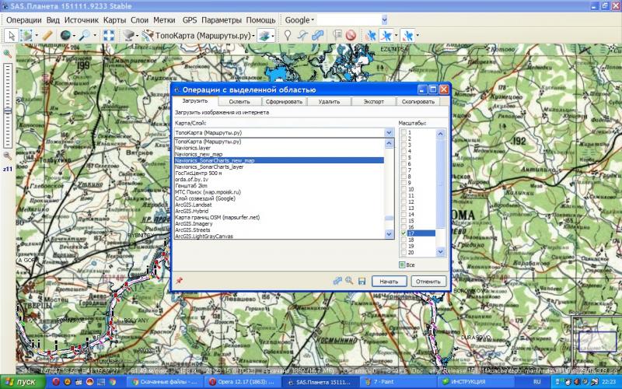Choose ArcGIS.Imagery from the map list
The image size is (622, 389).
[x=194, y=223]
